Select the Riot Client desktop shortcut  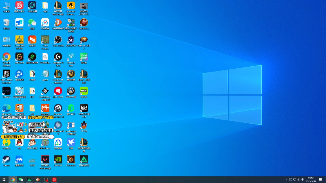58,92
